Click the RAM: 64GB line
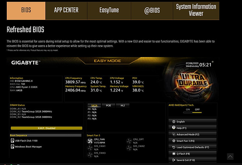The width and height of the screenshot is (242, 165). click(16, 90)
